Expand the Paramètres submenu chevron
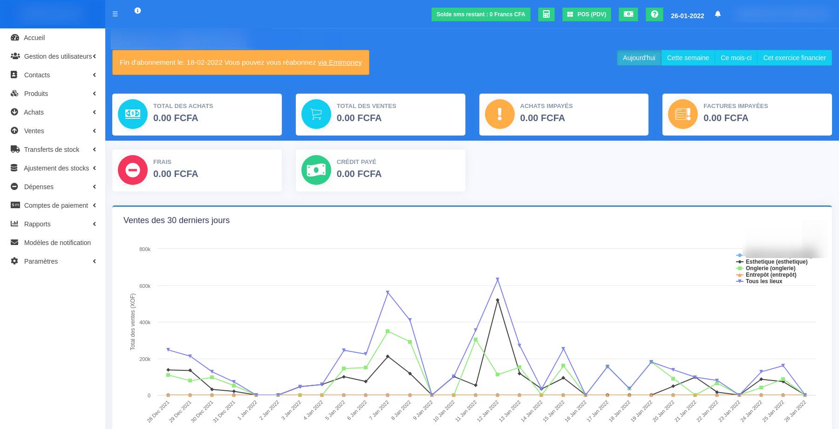 [x=95, y=261]
